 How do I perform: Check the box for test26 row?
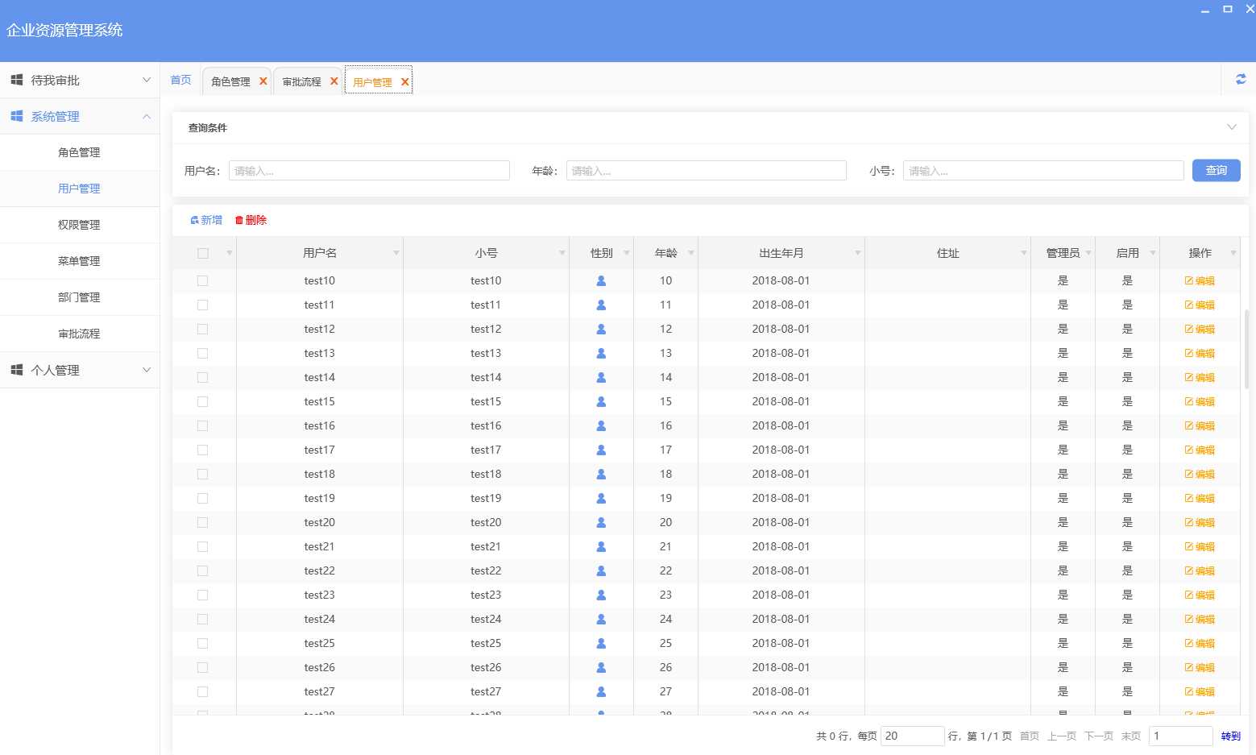point(203,668)
